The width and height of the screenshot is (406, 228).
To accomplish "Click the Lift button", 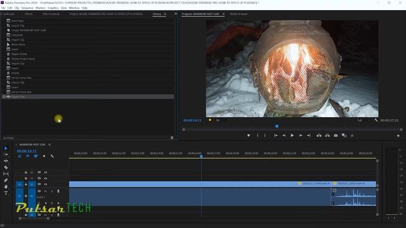I will point(319,136).
